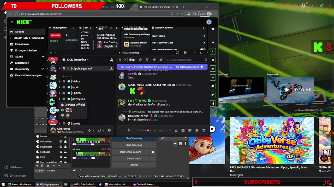Image resolution: width=334 pixels, height=187 pixels.
Task: Open Discord emoji picker
Action: point(197,130)
